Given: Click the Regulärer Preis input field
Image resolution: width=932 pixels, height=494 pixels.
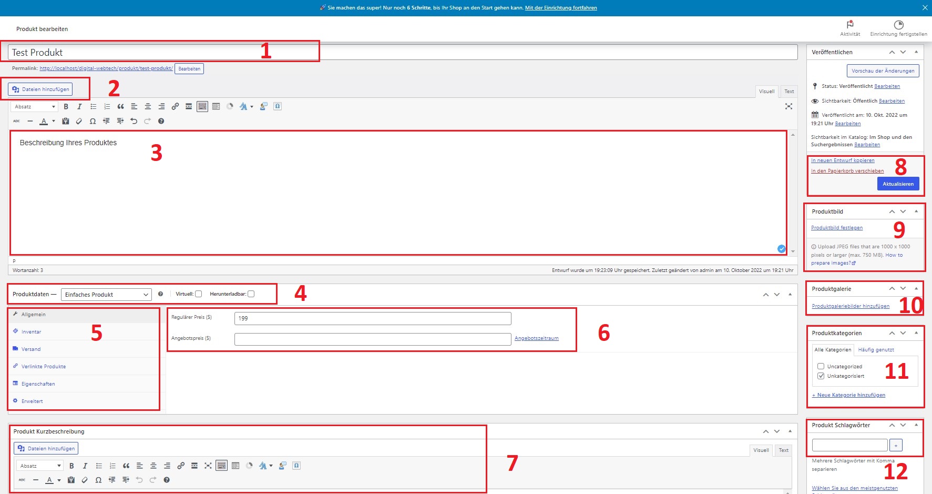Looking at the screenshot, I should pyautogui.click(x=372, y=318).
